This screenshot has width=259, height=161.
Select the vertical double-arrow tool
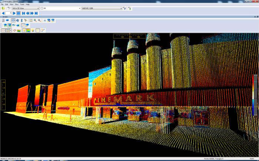point(21,20)
